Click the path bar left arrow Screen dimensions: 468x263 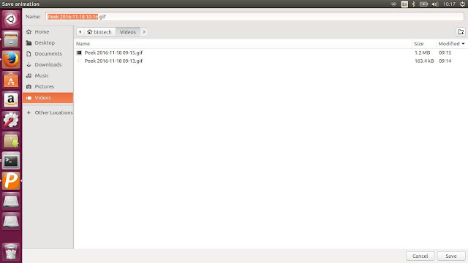80,32
